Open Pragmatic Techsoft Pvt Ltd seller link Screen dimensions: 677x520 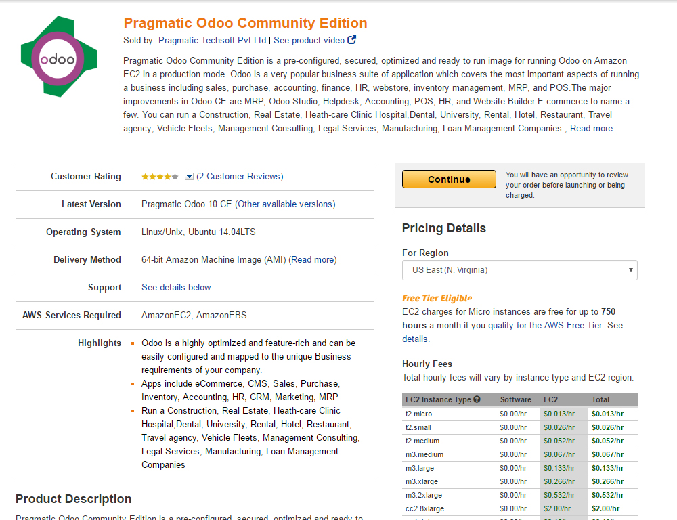click(x=212, y=40)
